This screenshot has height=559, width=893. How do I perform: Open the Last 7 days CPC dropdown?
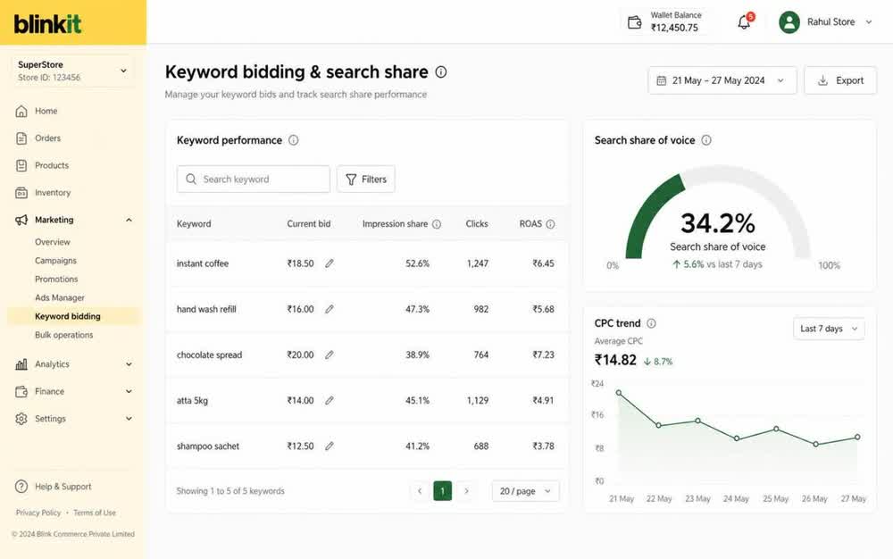pos(829,329)
